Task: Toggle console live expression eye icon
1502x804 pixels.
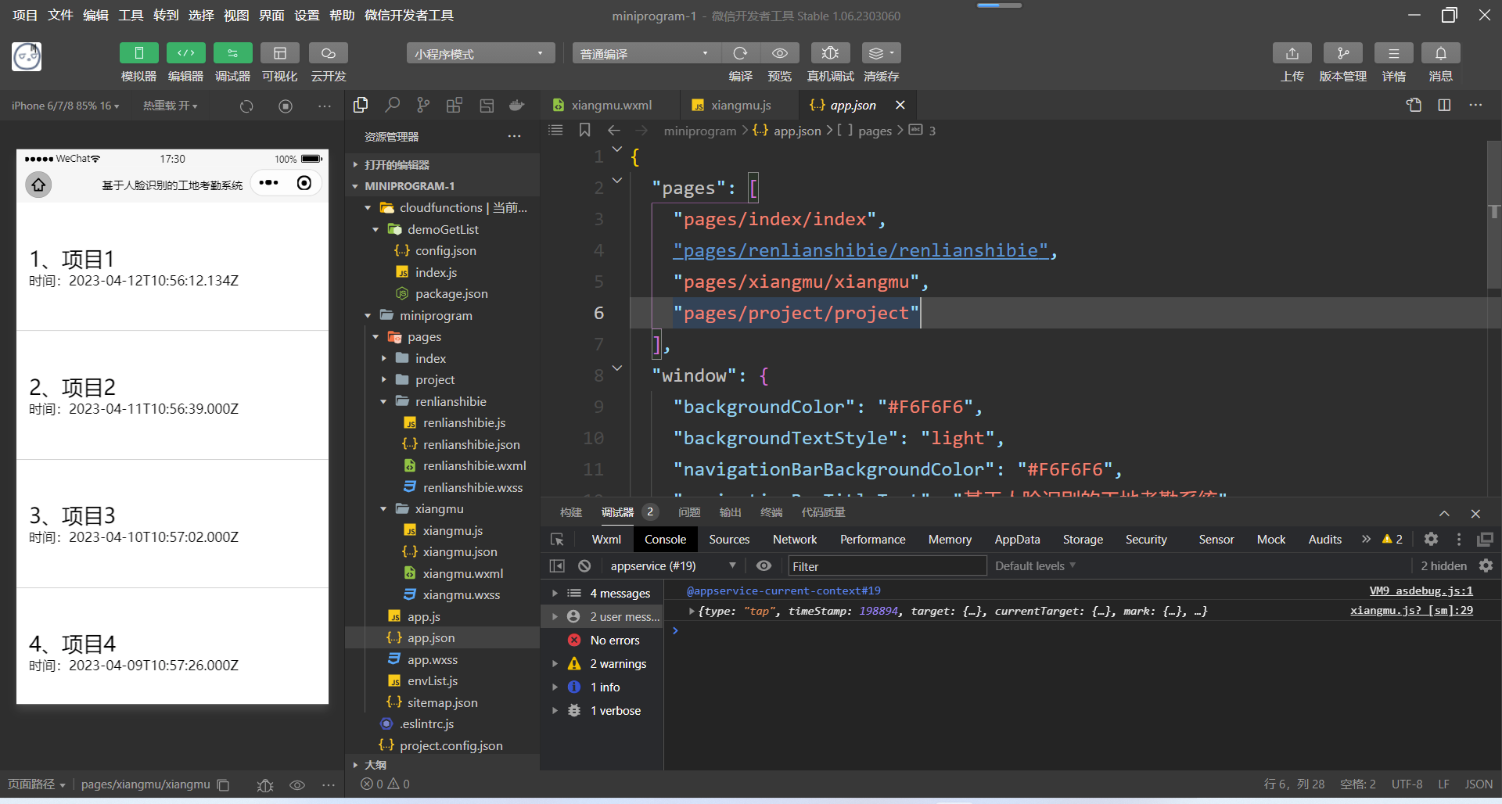Action: tap(764, 565)
